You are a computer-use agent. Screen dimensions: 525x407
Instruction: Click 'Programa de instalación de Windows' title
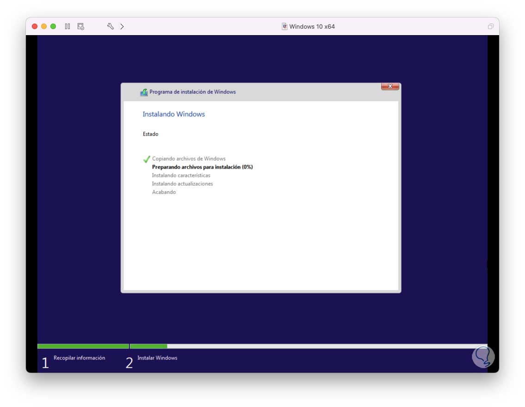pos(193,92)
